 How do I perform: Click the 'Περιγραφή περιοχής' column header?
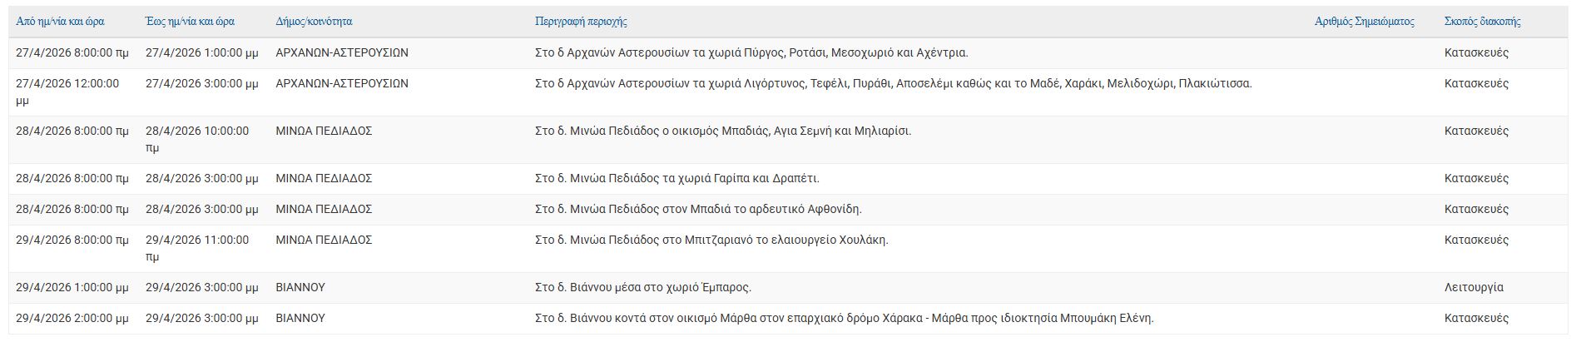tap(581, 22)
